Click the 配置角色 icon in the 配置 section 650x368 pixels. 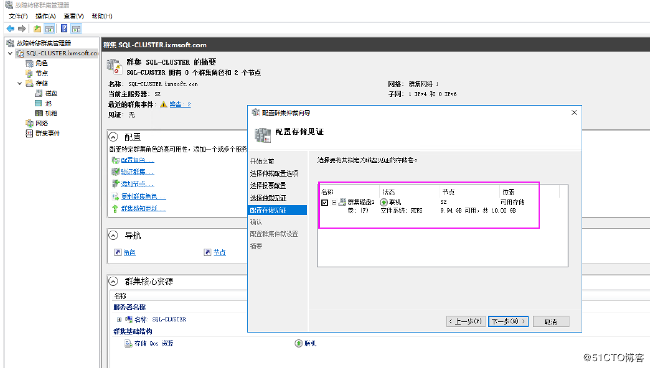tap(116, 160)
